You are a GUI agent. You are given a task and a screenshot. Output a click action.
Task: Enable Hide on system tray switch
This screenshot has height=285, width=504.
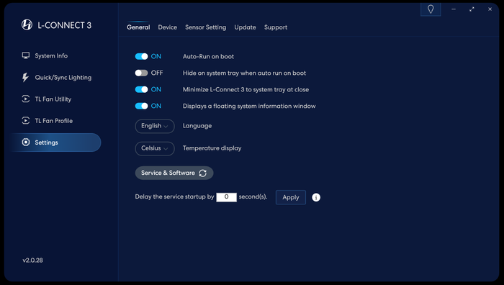141,73
